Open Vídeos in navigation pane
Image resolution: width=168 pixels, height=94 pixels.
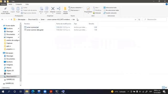(9, 74)
